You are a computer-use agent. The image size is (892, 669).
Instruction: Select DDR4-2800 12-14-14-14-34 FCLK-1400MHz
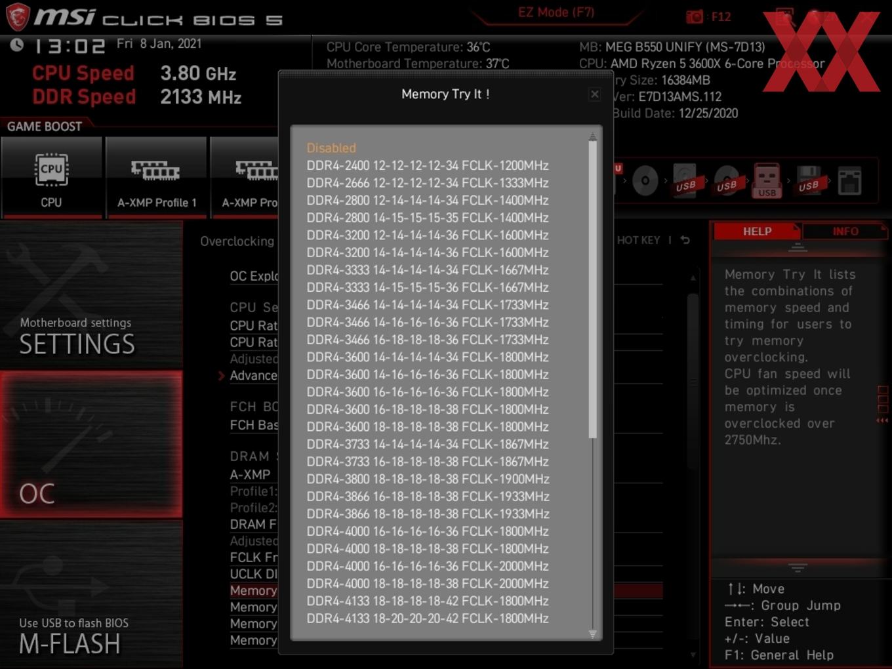(428, 200)
